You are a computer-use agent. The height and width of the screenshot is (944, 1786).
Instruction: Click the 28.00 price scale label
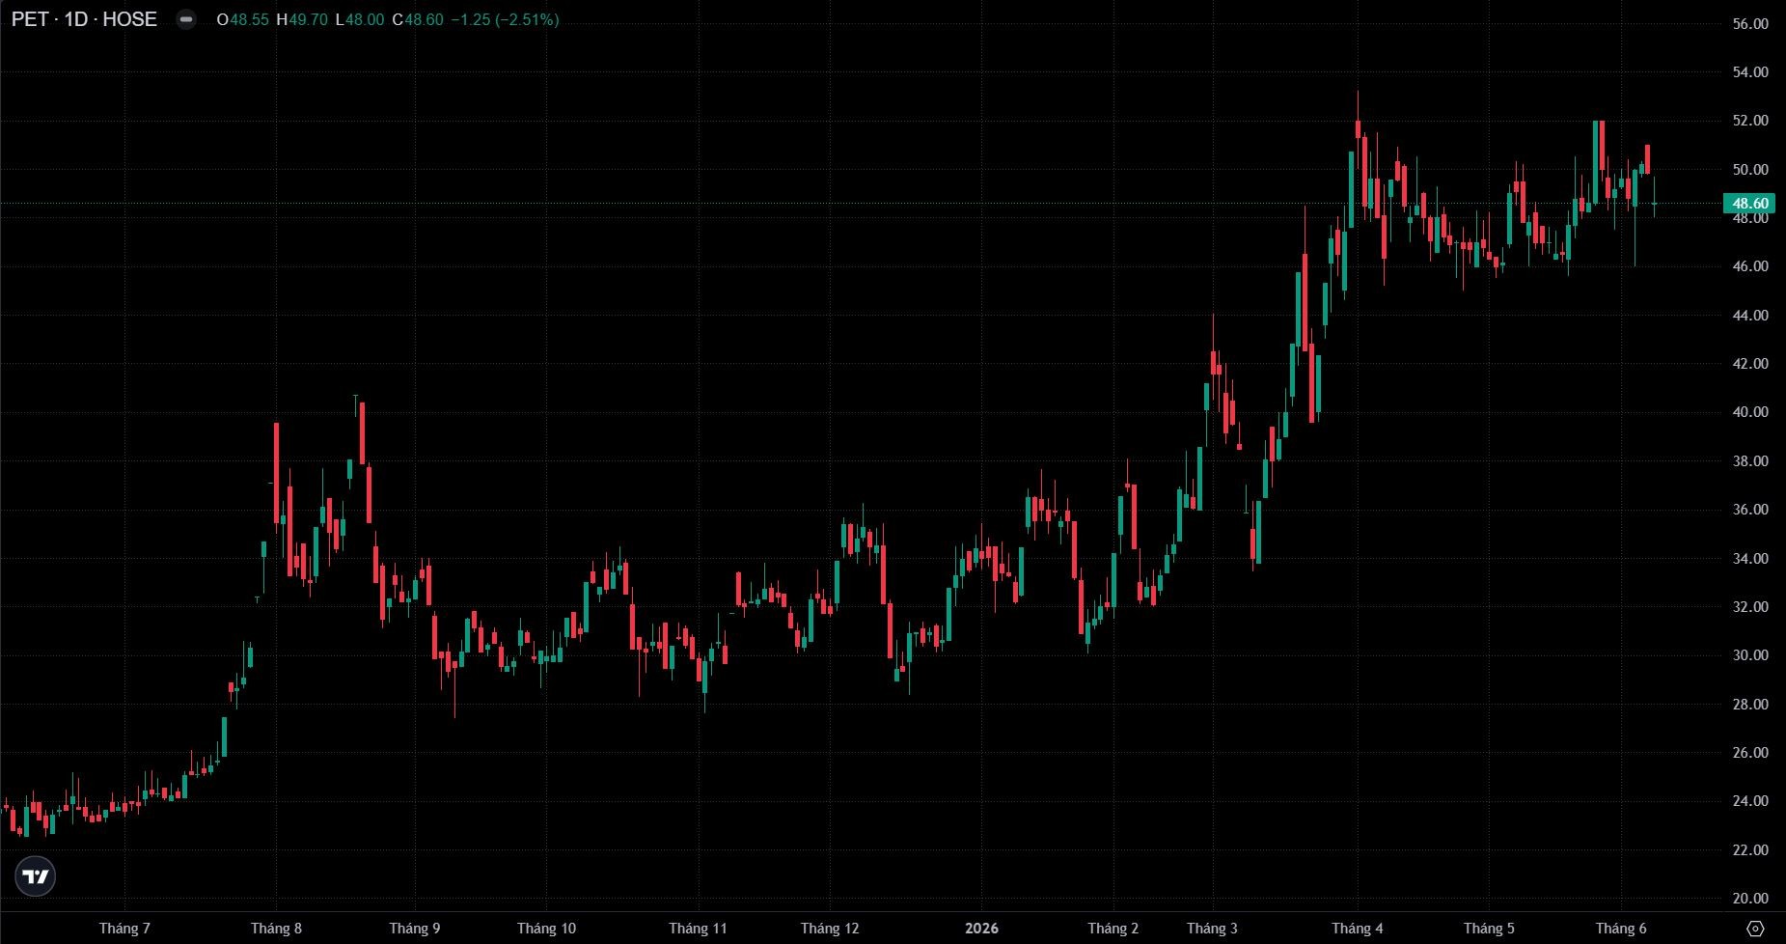point(1750,705)
